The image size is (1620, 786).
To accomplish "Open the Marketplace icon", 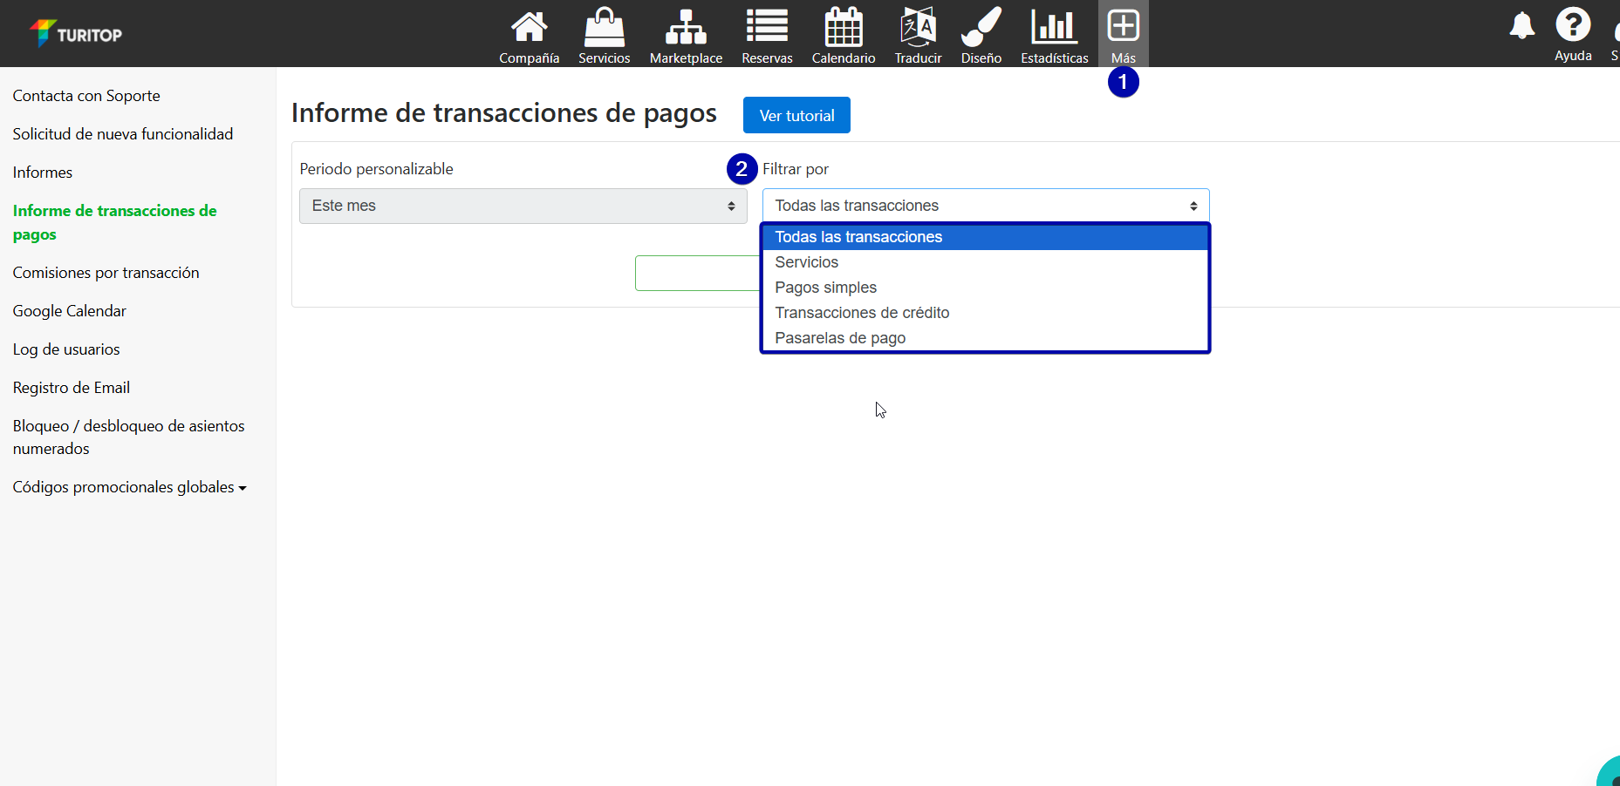I will click(x=686, y=27).
